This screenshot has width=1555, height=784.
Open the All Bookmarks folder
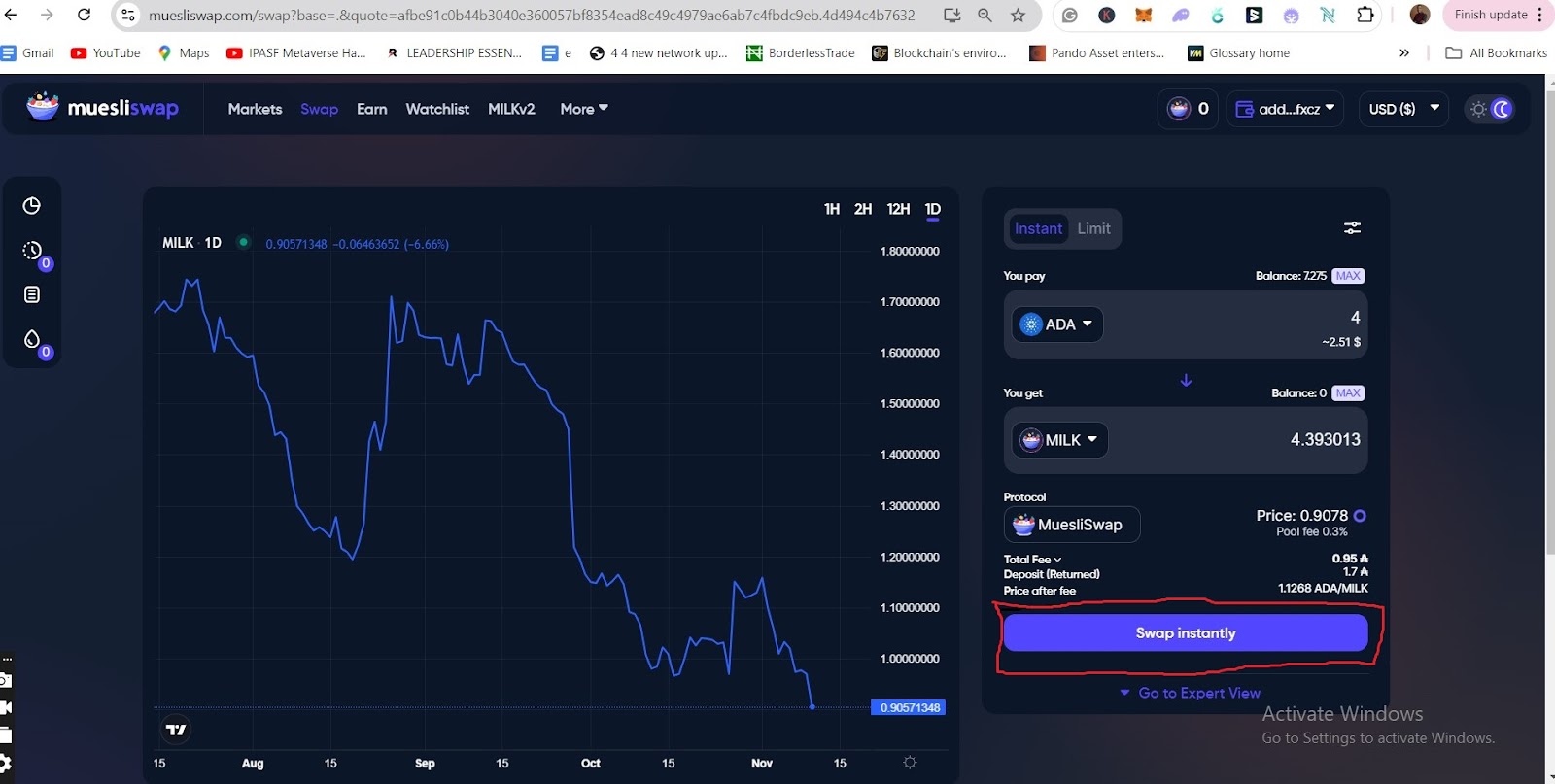[1497, 53]
